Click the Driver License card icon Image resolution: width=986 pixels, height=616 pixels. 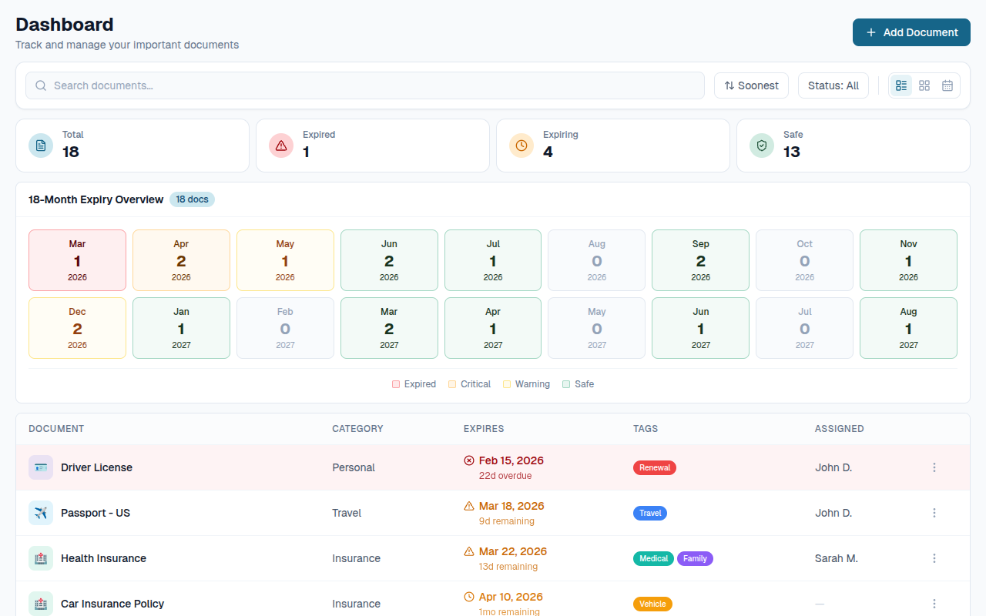[40, 467]
